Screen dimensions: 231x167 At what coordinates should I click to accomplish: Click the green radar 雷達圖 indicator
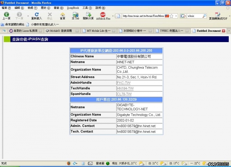pos(108,163)
